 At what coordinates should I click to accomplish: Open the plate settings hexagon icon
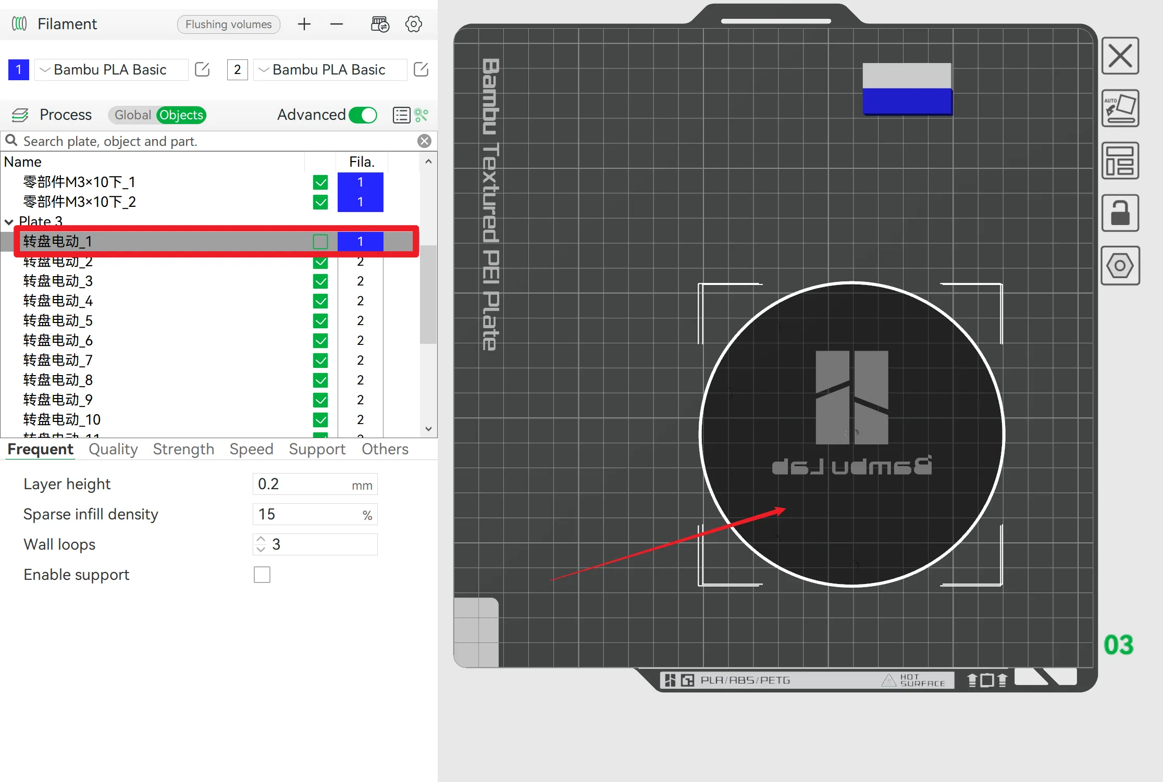pyautogui.click(x=1120, y=266)
